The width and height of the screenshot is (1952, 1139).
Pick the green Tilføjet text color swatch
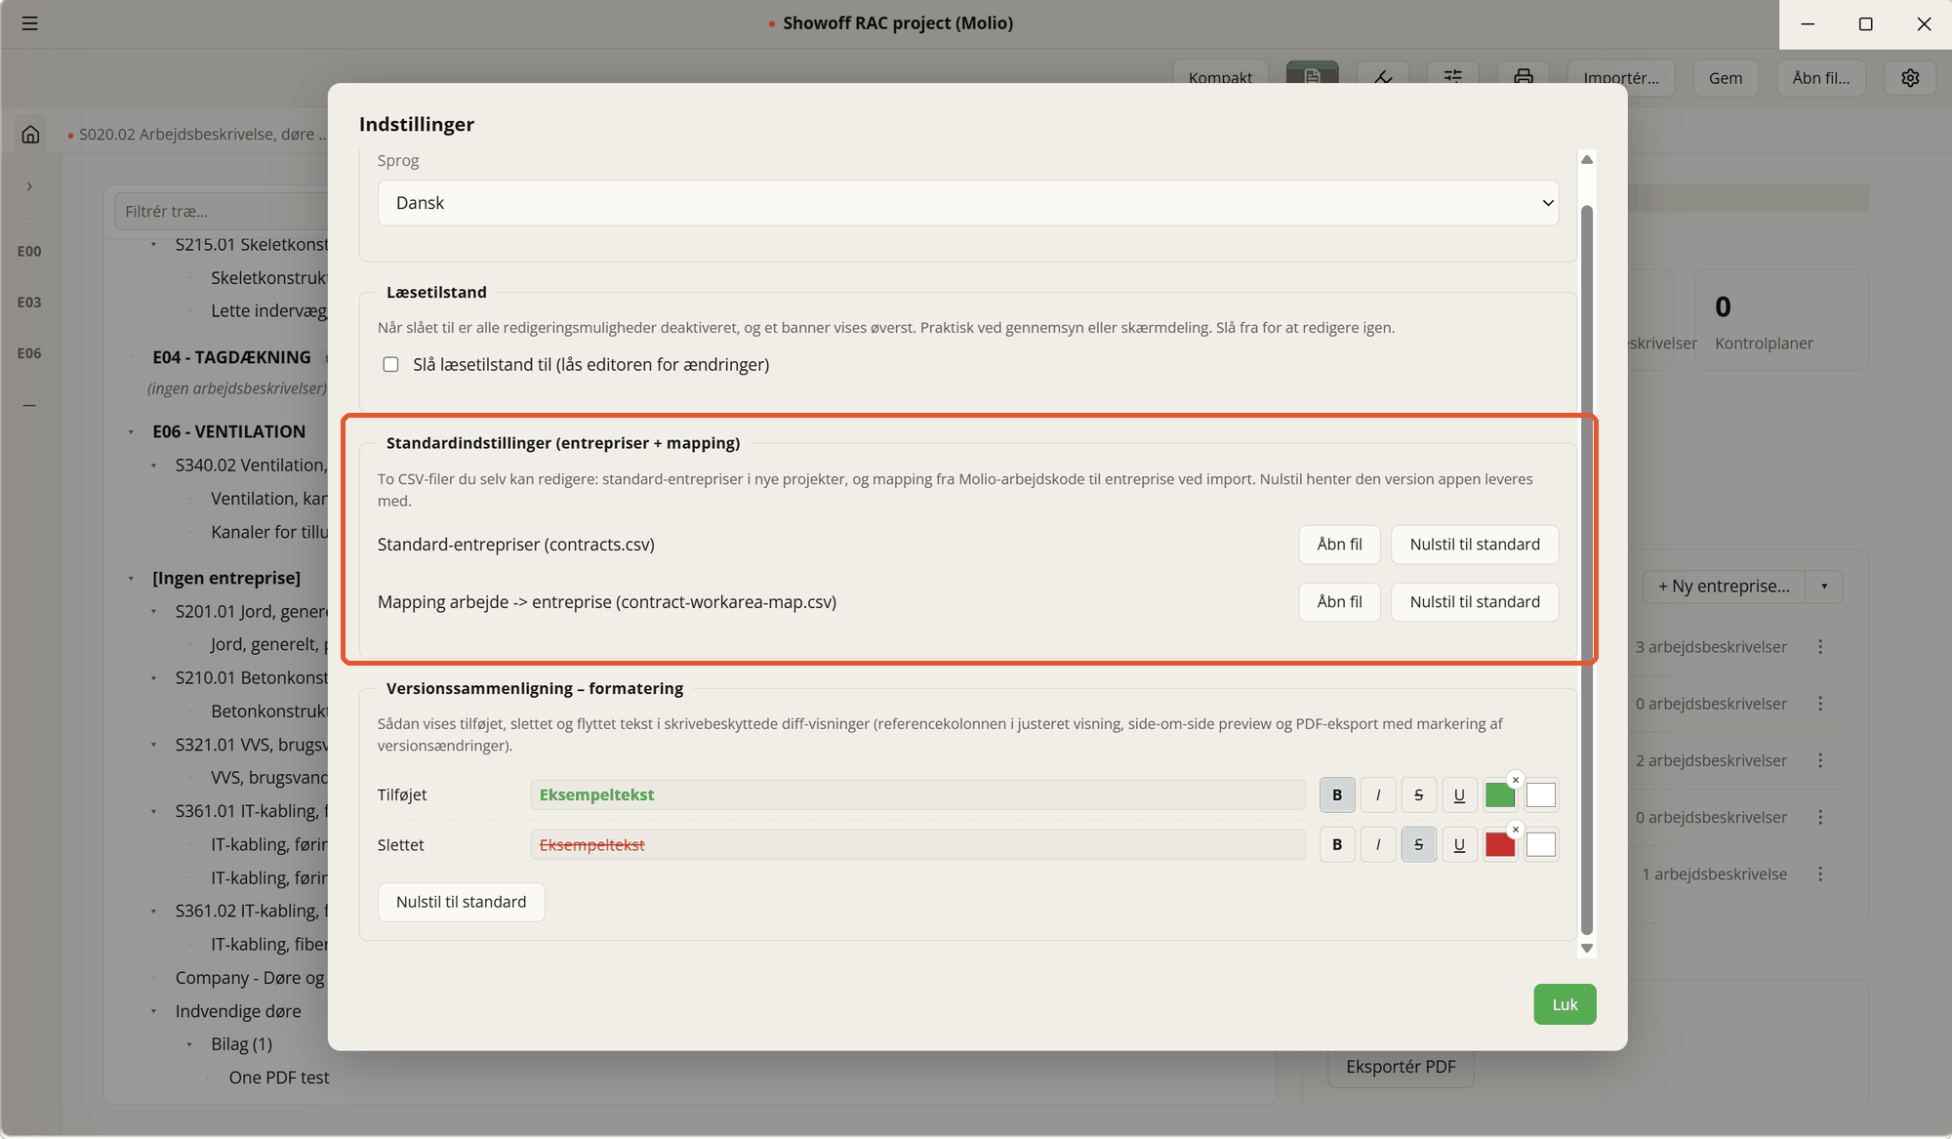1500,795
